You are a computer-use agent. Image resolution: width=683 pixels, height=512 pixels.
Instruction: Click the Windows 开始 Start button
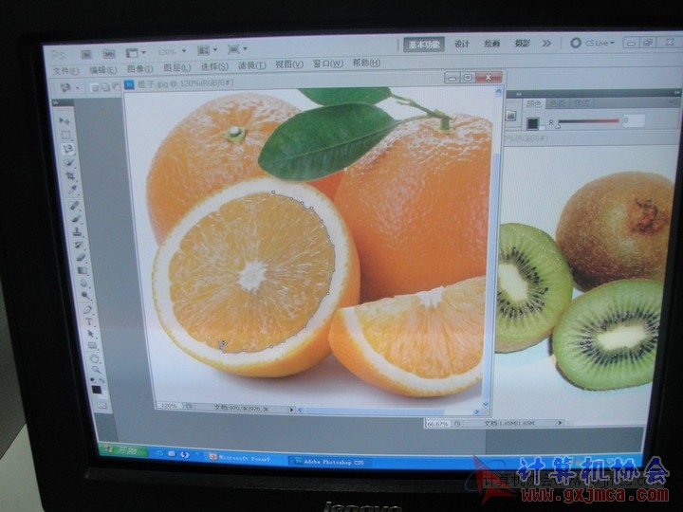tap(123, 450)
